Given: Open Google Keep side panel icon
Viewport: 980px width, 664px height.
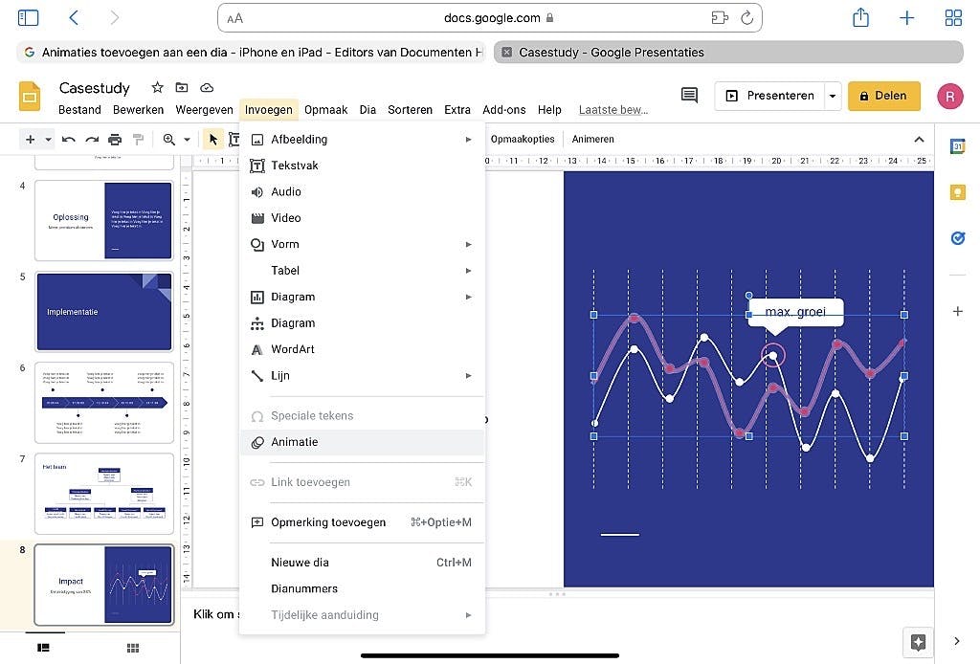Looking at the screenshot, I should point(957,192).
